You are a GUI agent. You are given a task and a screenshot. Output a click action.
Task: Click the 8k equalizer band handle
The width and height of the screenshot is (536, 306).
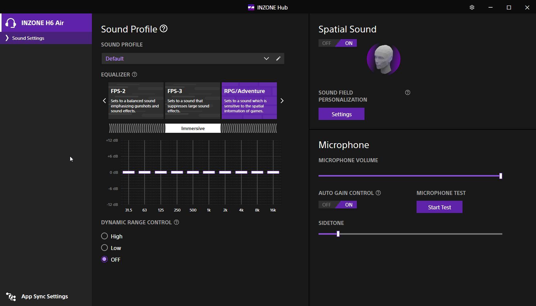(x=257, y=172)
